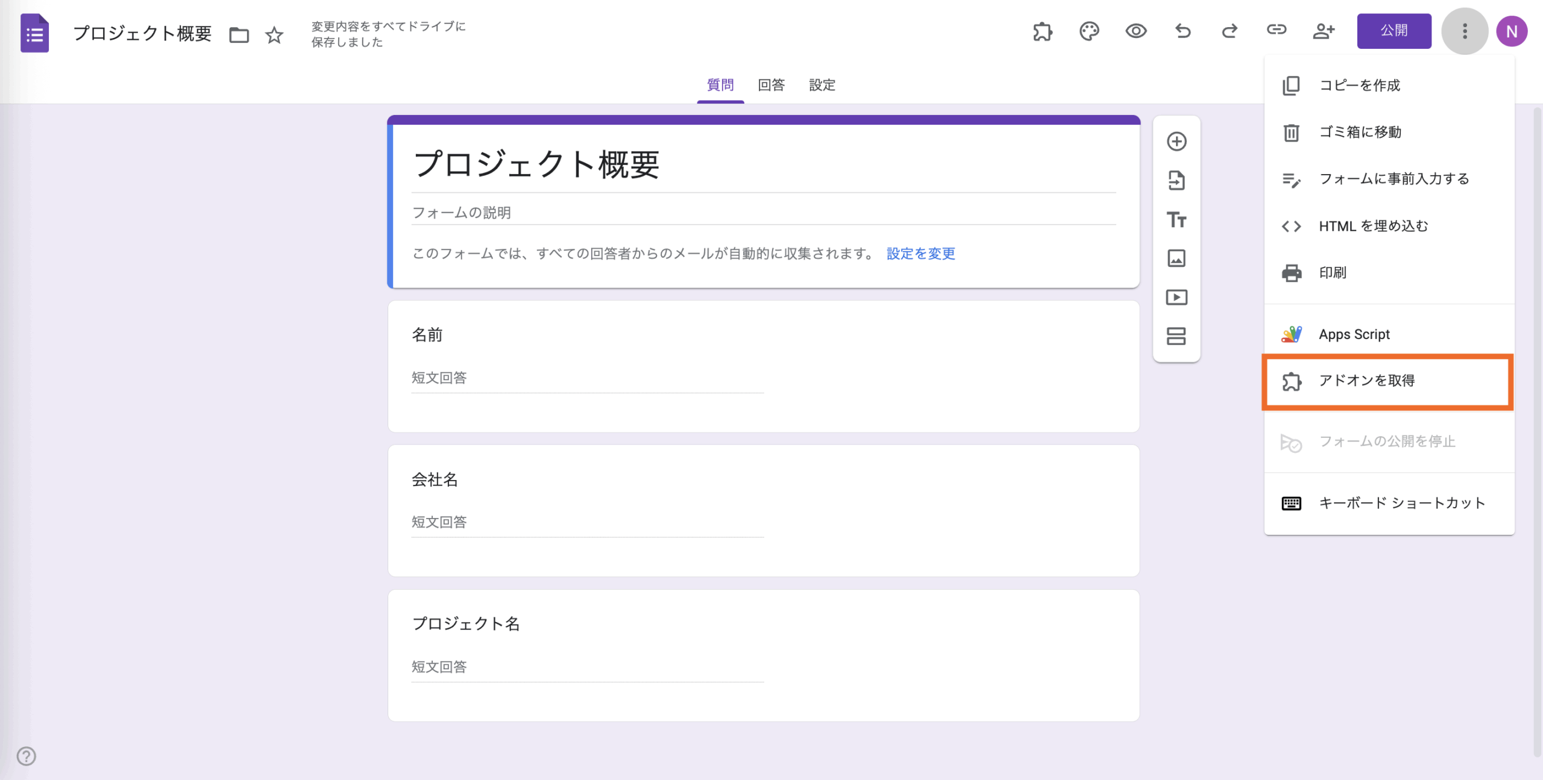This screenshot has height=780, width=1543.
Task: Add a question using the plus circle icon
Action: (1177, 142)
